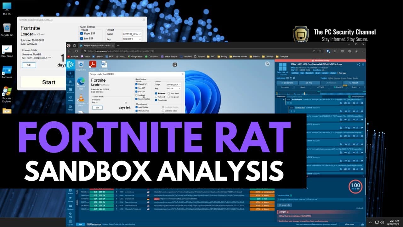This screenshot has height=227, width=403.
Task: Click the browser back arrow
Action: pyautogui.click(x=69, y=51)
